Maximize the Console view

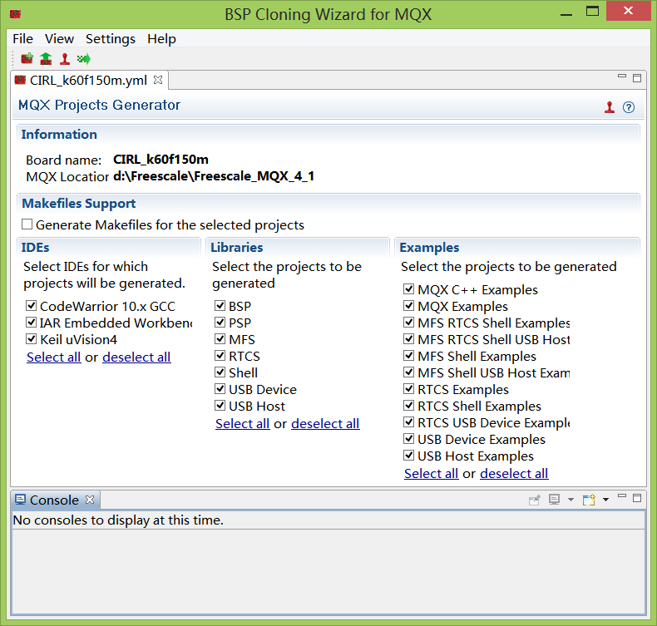coord(637,498)
